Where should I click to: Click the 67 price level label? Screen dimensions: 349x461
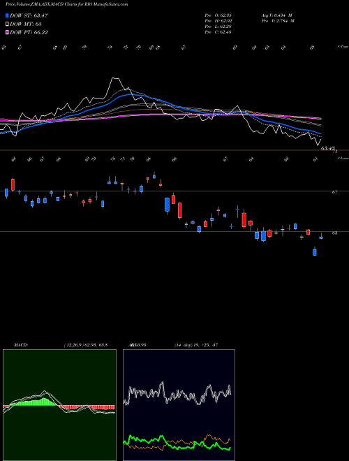click(334, 192)
